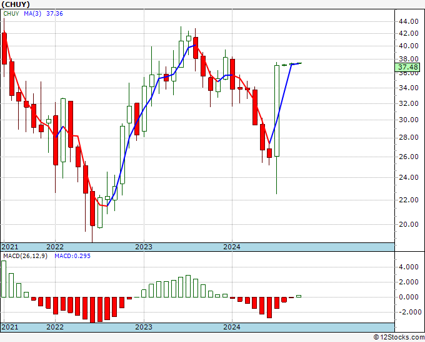Click the (CHUY) chart title
425x342 pixels.
click(16, 4)
